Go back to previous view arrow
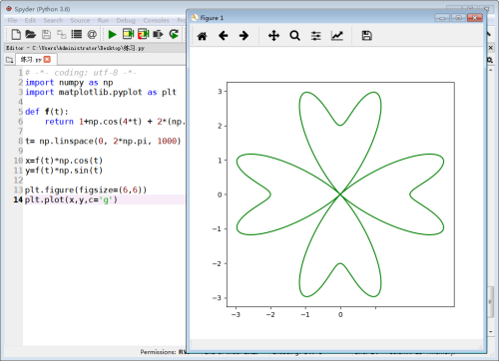 pyautogui.click(x=224, y=36)
